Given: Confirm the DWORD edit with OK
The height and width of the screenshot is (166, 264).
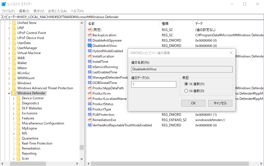Looking at the screenshot, I should 193,103.
